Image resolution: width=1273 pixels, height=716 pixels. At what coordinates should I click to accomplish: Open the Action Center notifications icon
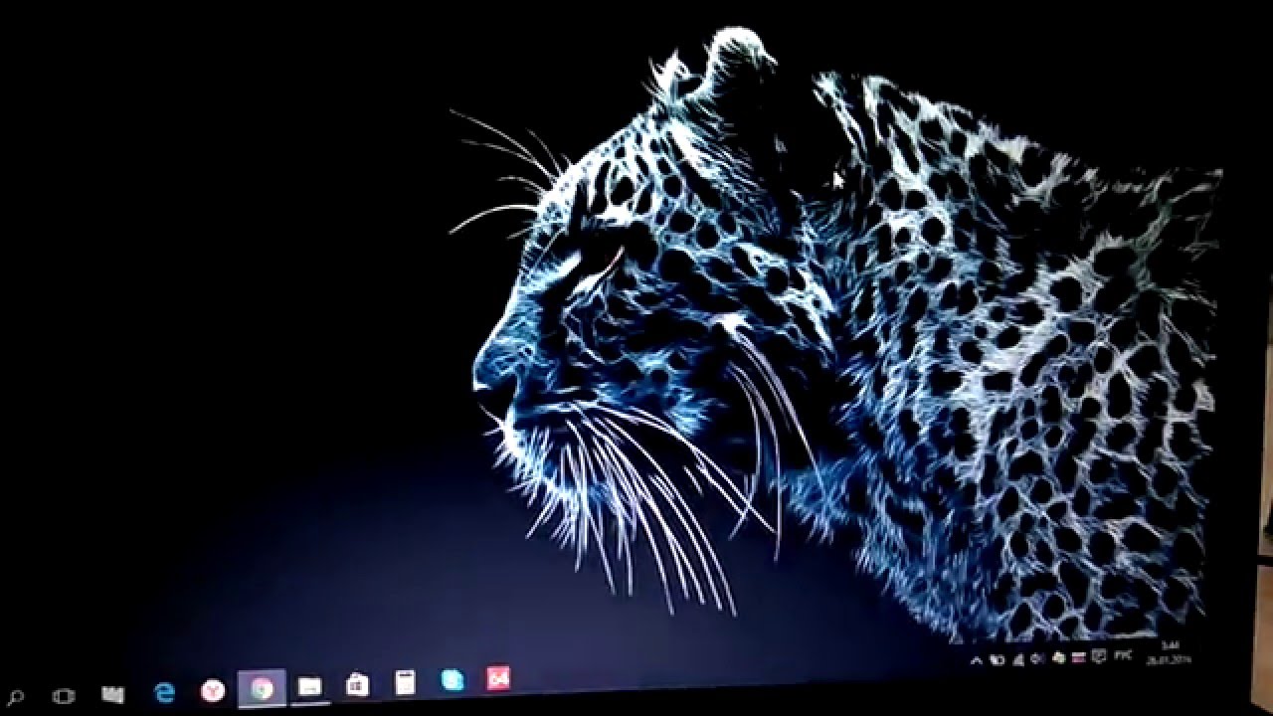tap(1099, 656)
